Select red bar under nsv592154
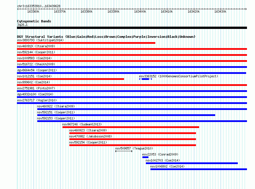Viewport: 255px width, 189px height. coord(133,145)
